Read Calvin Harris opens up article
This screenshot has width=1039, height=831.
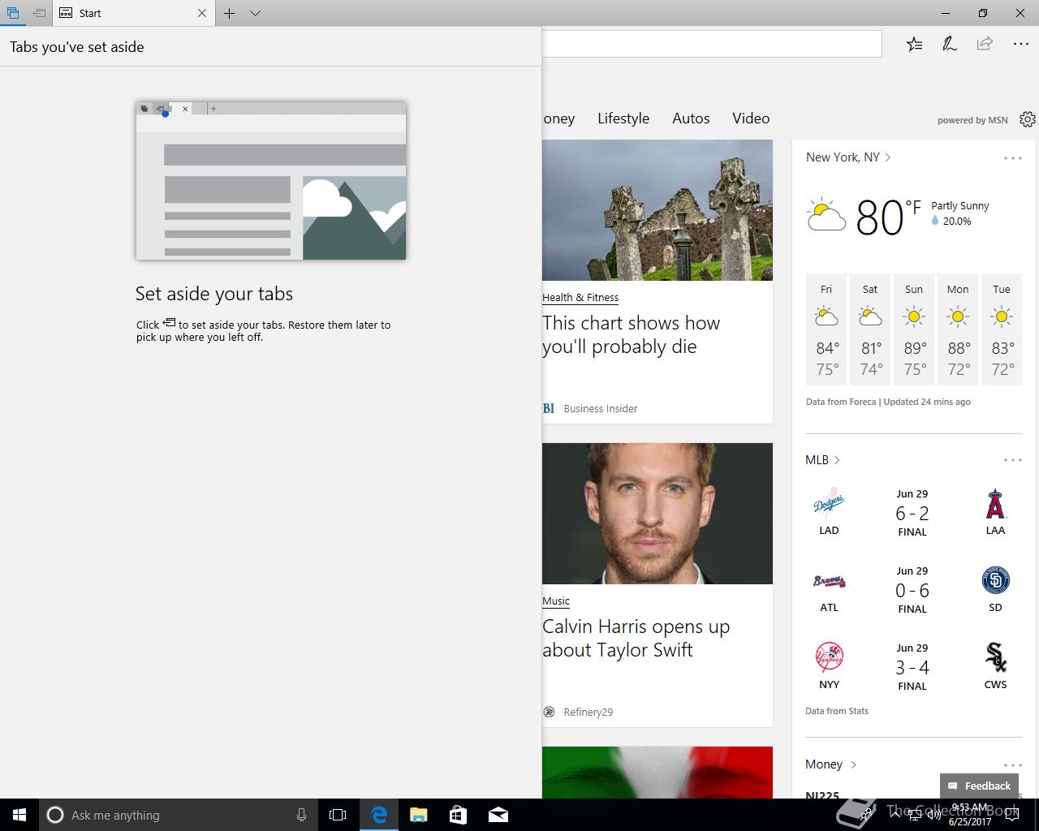(636, 638)
